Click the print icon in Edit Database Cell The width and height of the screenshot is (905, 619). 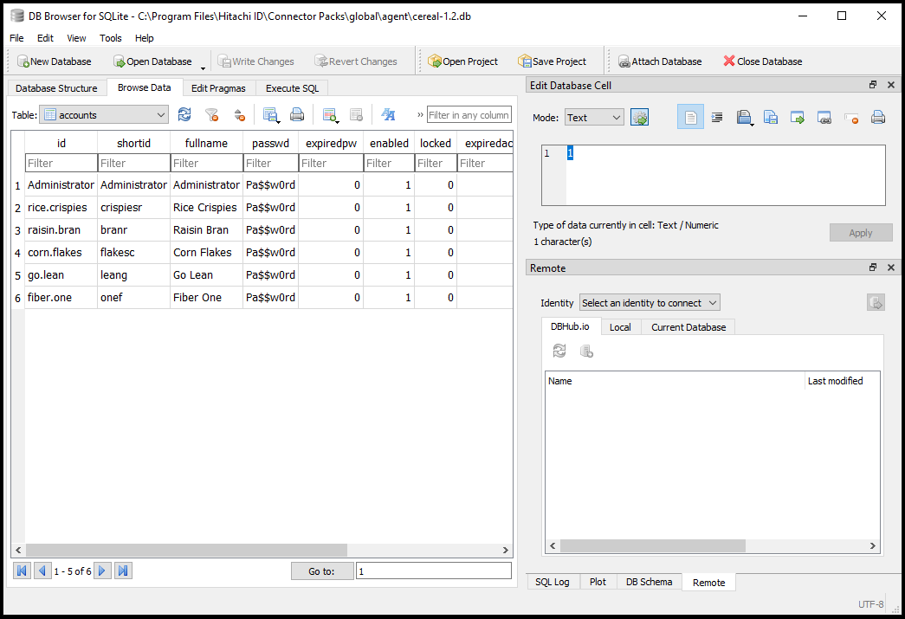coord(877,118)
